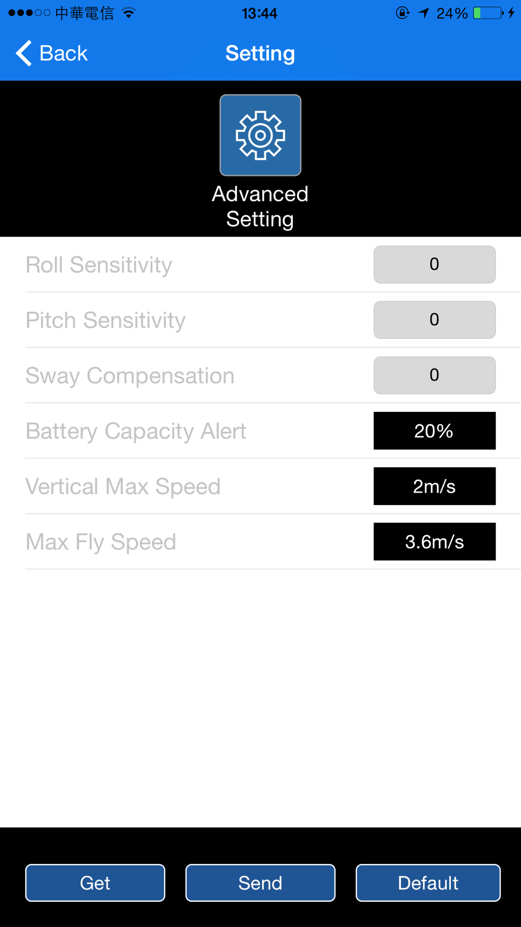Tap the 13:44 clock in status bar
This screenshot has width=521, height=927.
259,13
